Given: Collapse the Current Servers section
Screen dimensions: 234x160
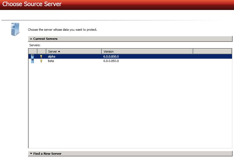Looking at the screenshot, I should pos(31,39).
